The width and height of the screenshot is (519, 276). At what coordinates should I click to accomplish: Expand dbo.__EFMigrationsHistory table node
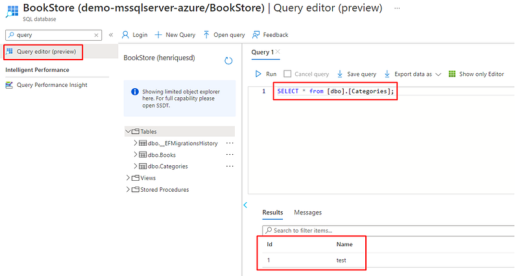(x=136, y=143)
